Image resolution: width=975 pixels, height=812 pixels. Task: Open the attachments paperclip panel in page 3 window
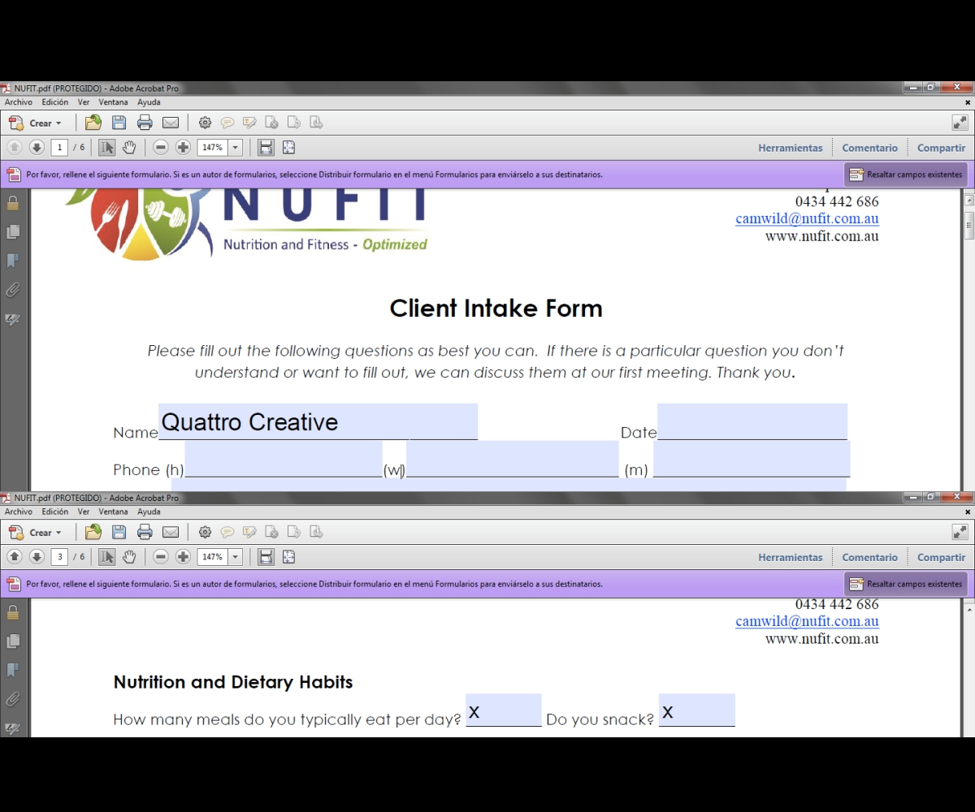click(x=13, y=699)
